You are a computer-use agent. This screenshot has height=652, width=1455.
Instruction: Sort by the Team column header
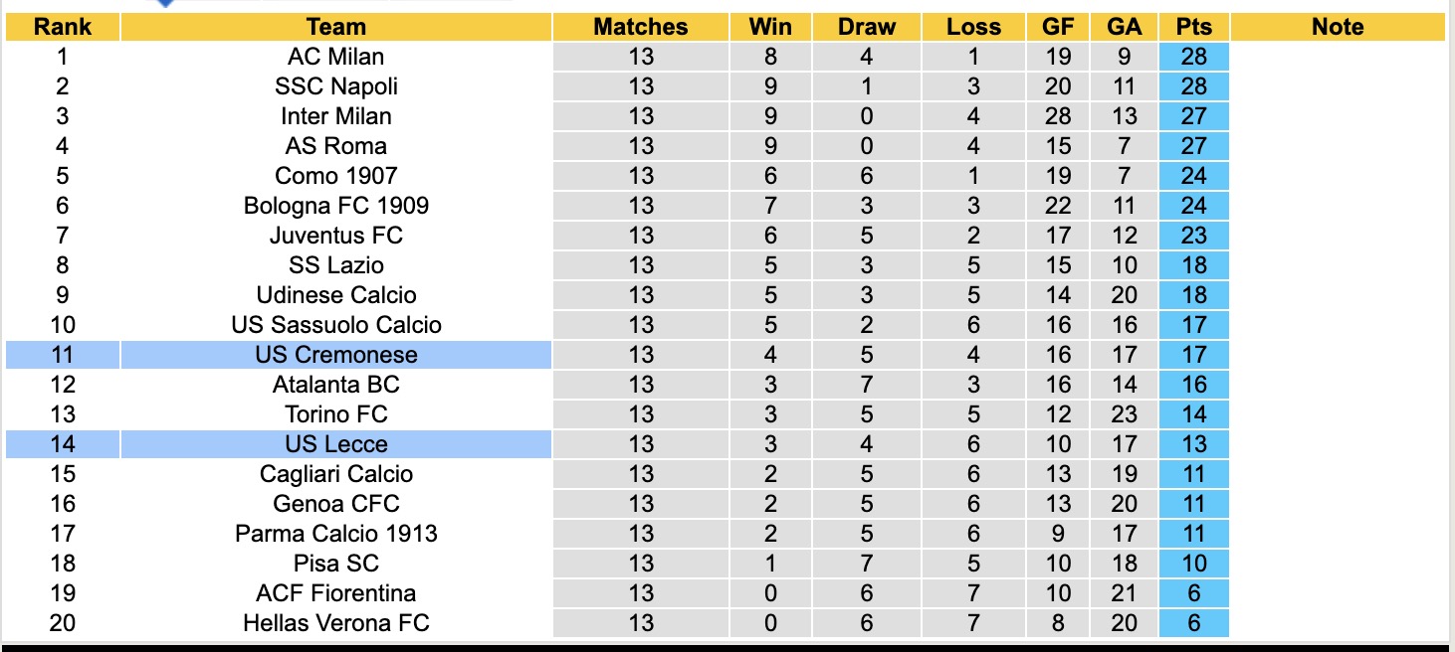click(336, 27)
